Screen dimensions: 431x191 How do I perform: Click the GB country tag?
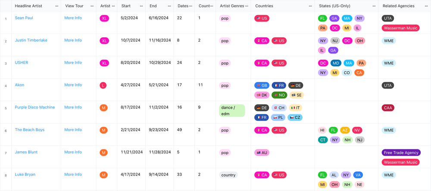pos(262,85)
